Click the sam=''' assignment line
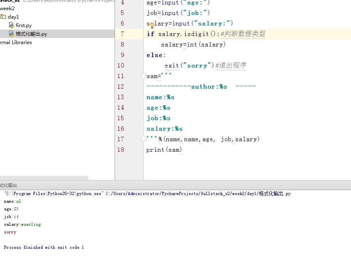351x263 pixels. click(159, 76)
